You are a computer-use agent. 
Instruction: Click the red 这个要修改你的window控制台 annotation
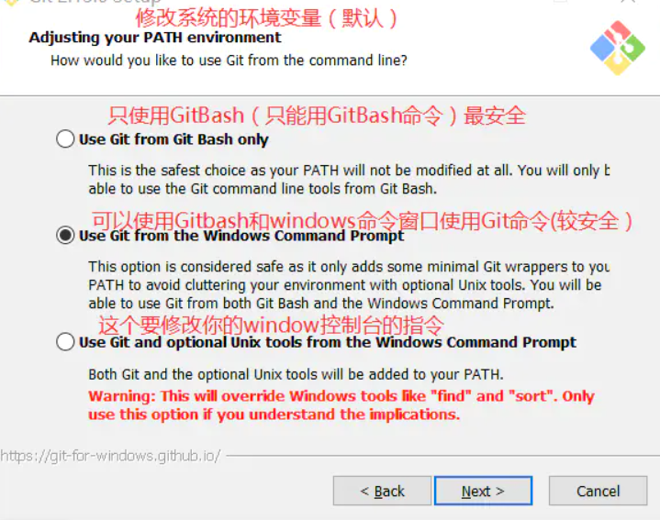click(271, 325)
